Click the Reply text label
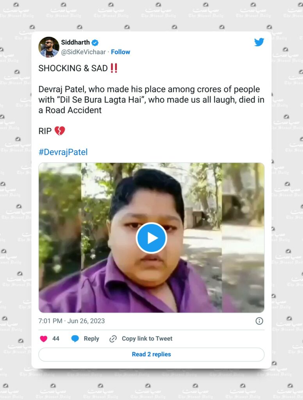303x400 pixels. [91, 339]
